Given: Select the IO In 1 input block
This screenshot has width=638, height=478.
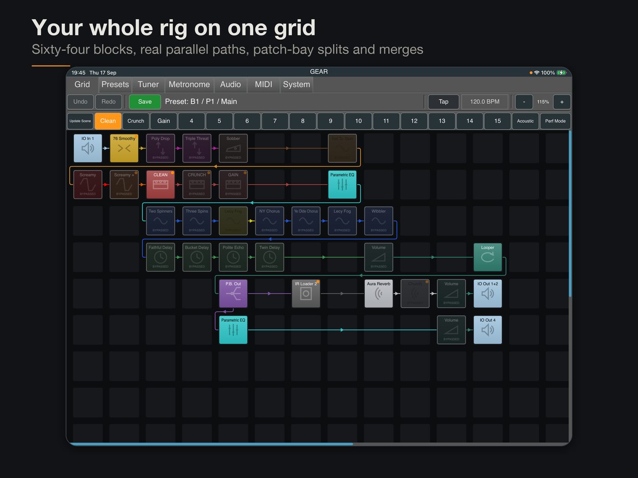Looking at the screenshot, I should click(87, 148).
